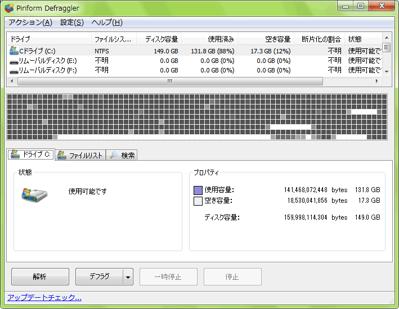Sort by the 使用済み column header

tap(210, 39)
